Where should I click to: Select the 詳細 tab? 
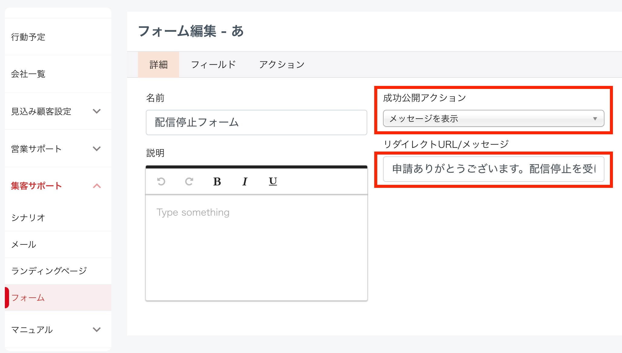tap(159, 65)
